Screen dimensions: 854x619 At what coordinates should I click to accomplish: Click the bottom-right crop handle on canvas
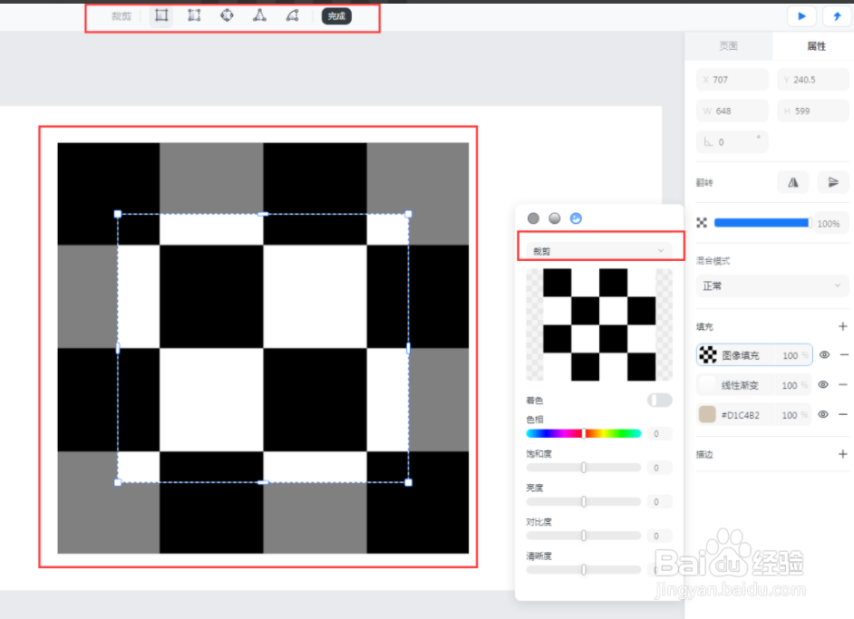pos(409,482)
